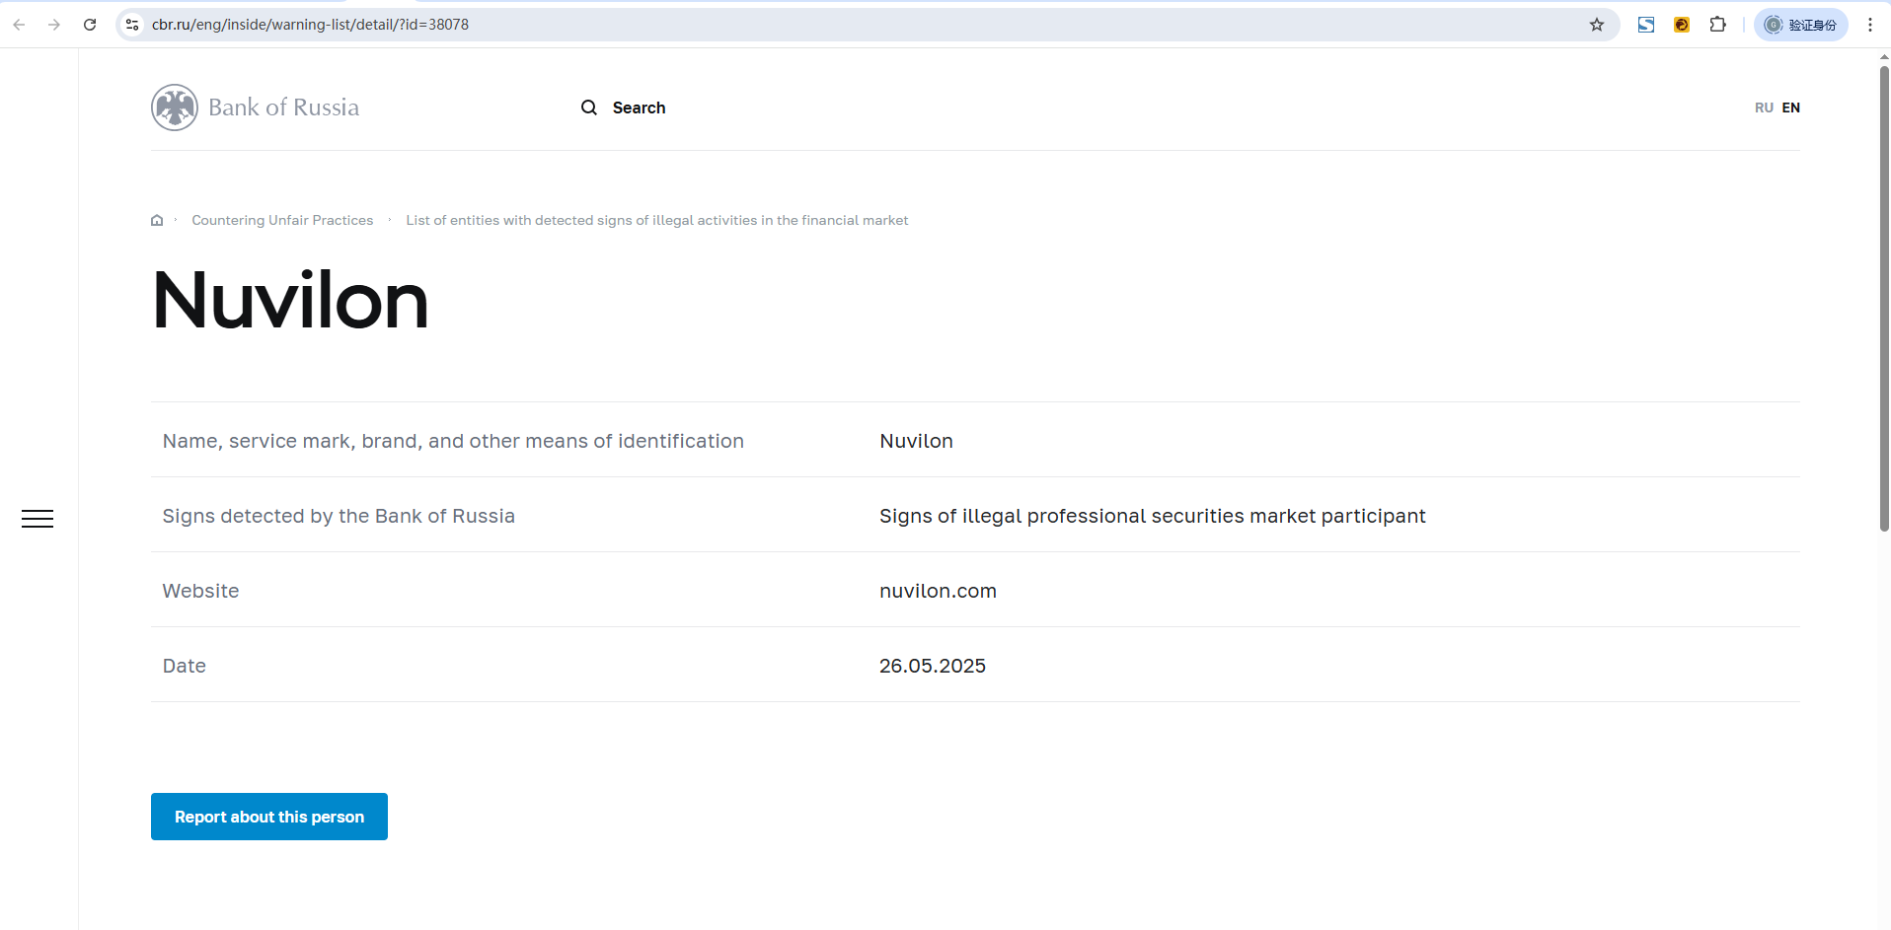Click the yellow extension icon in toolbar
This screenshot has width=1891, height=930.
(x=1682, y=25)
